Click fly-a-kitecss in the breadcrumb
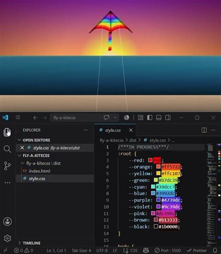The image size is (221, 254). 111,140
